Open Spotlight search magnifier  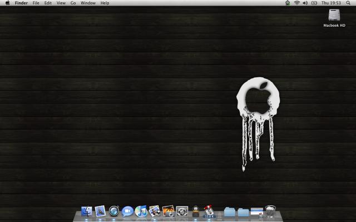pos(348,3)
